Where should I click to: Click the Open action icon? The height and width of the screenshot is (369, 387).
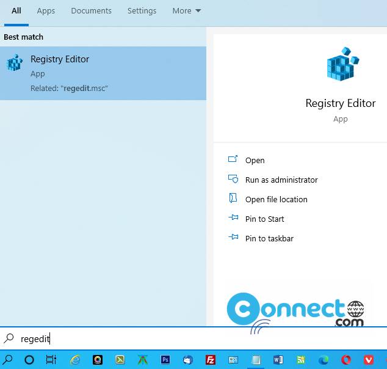[233, 159]
